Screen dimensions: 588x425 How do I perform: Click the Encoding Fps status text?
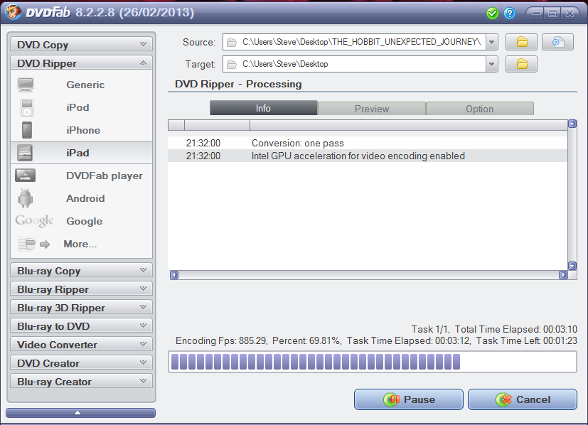tap(221, 340)
